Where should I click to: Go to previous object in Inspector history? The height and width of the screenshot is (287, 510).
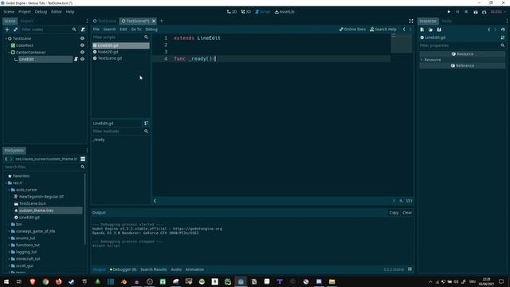click(489, 29)
